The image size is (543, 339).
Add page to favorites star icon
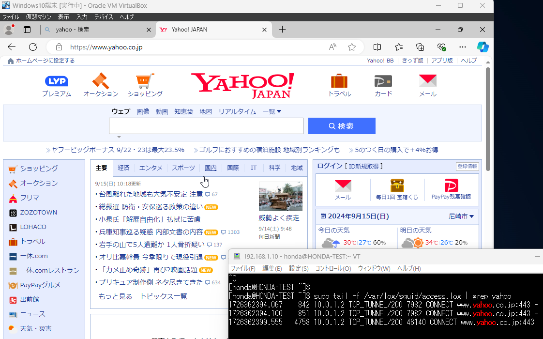click(352, 47)
